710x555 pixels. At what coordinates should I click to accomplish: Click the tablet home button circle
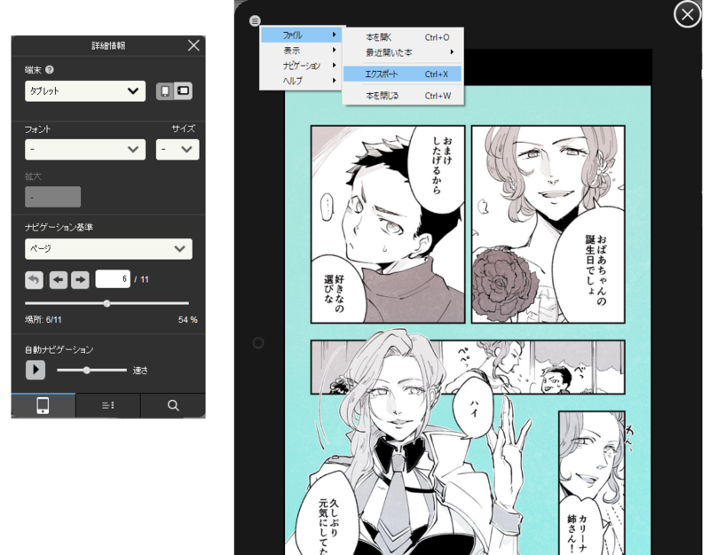pyautogui.click(x=257, y=343)
